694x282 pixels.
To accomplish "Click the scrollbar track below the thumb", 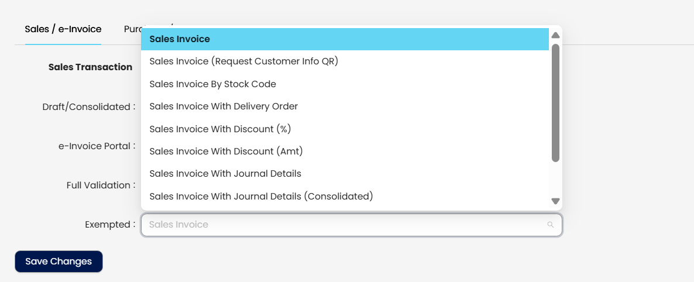I will (x=555, y=178).
